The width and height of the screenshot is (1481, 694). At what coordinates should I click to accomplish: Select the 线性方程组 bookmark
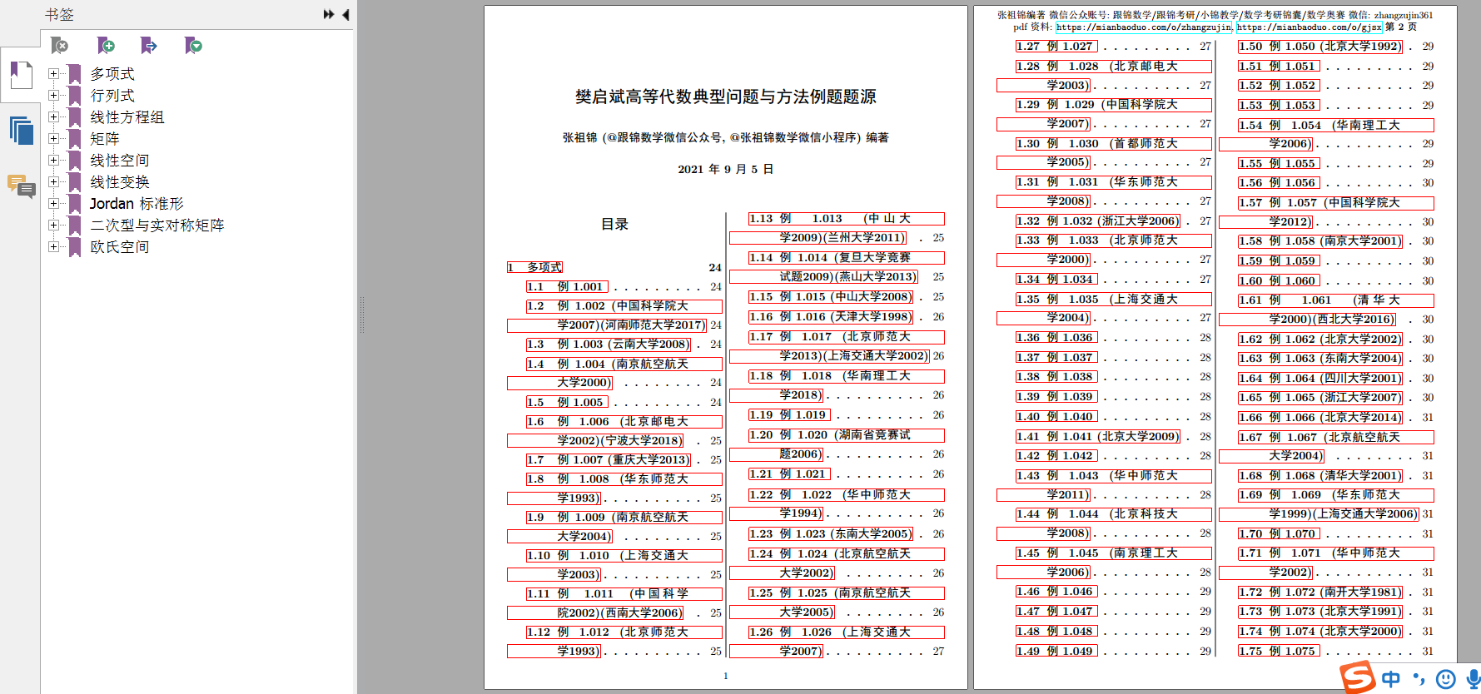[x=127, y=117]
